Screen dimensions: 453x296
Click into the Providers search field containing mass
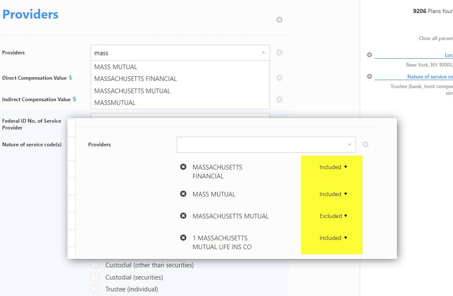[175, 53]
